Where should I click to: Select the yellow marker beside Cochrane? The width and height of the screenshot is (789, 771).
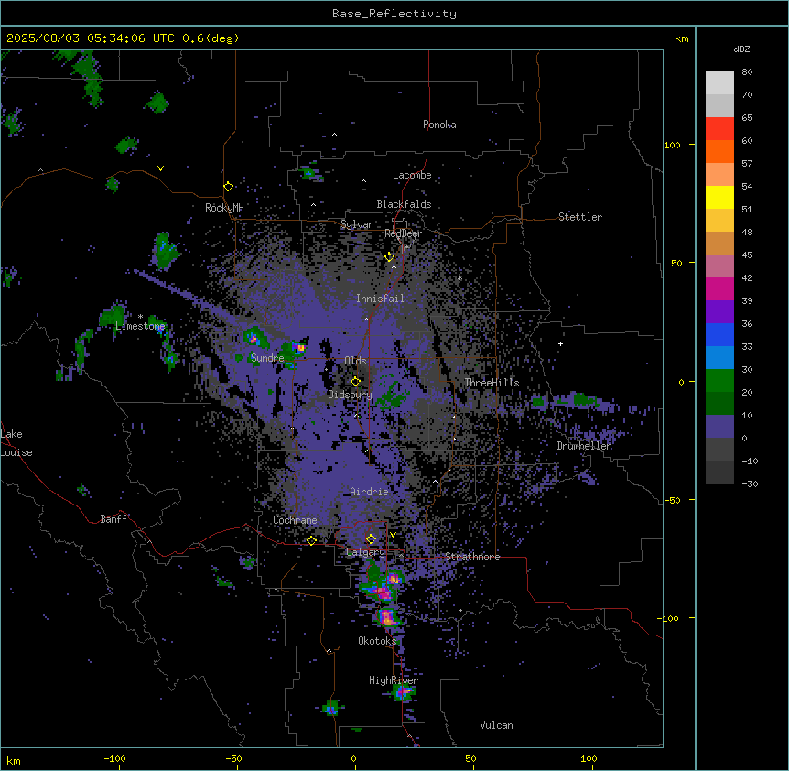(x=311, y=540)
